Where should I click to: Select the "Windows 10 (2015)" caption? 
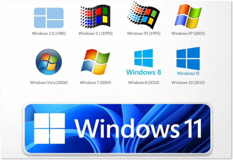point(188,83)
